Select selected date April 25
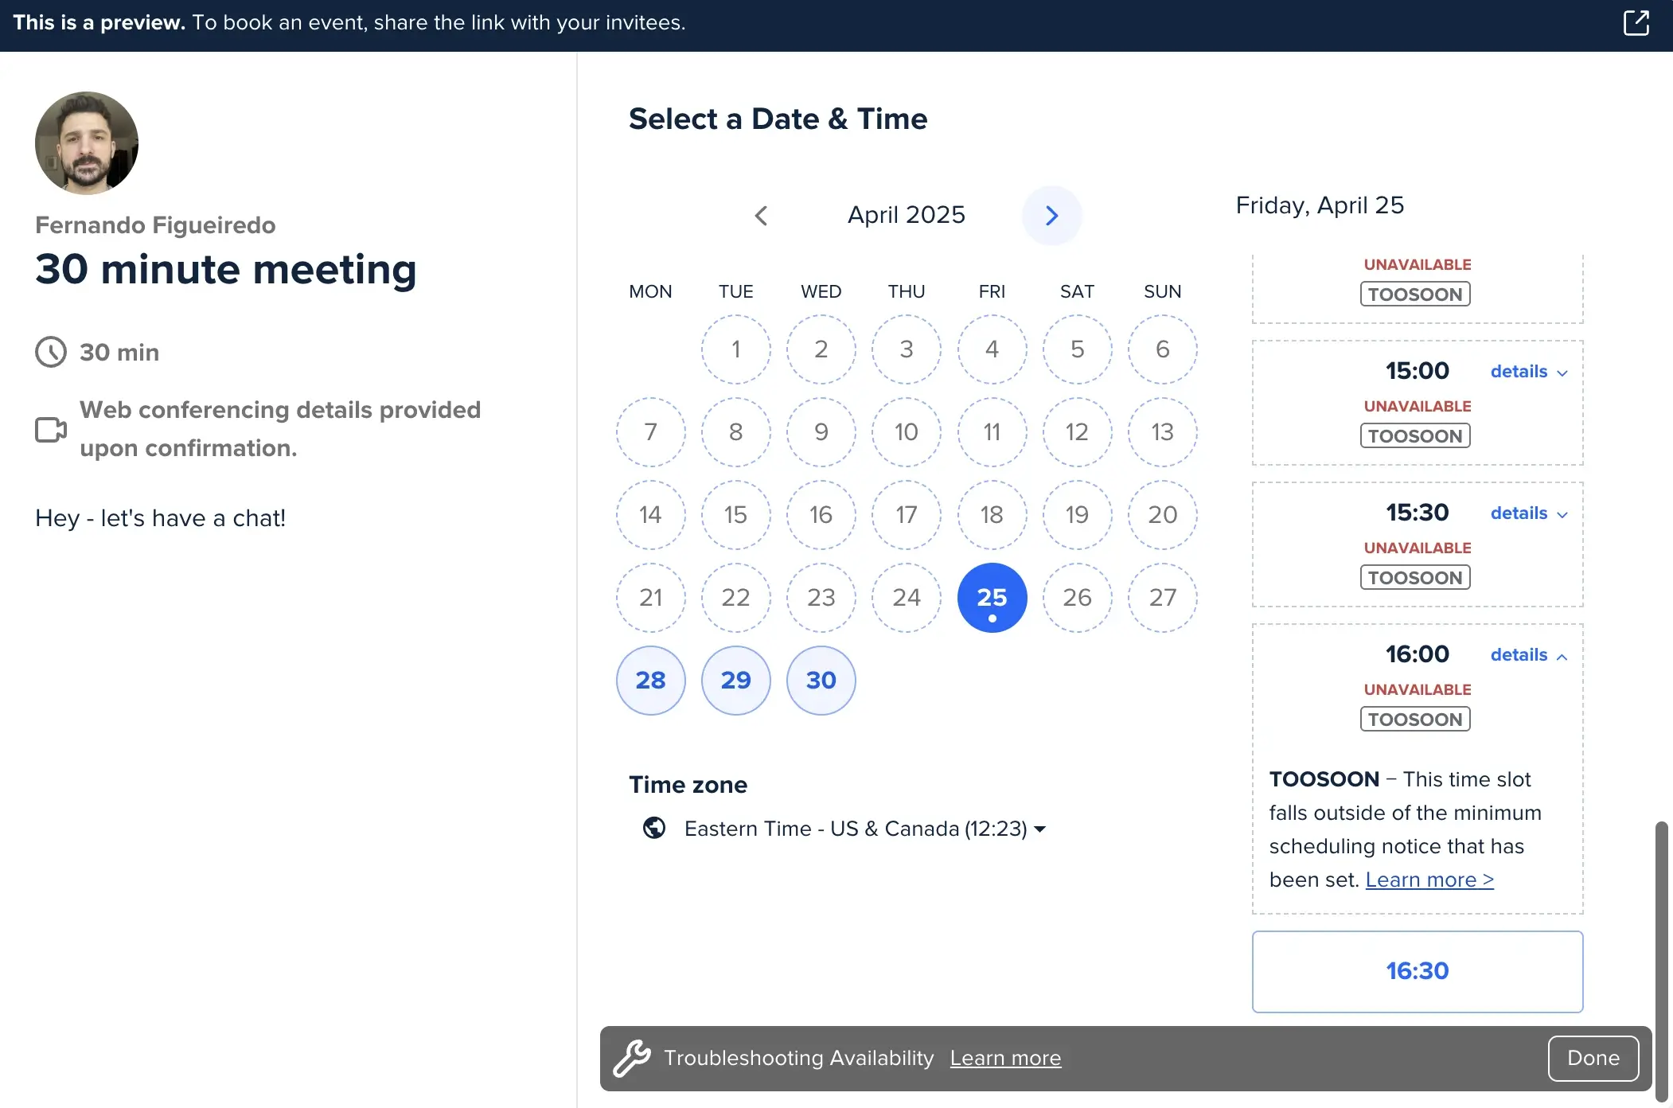1673x1108 pixels. click(992, 598)
